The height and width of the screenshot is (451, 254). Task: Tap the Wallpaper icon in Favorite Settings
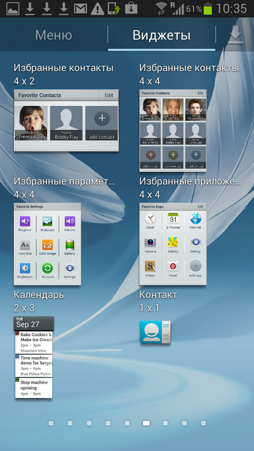47,222
